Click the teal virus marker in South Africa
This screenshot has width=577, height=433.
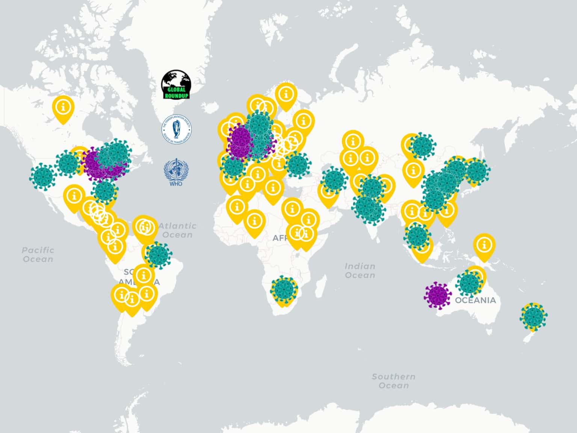coord(284,289)
